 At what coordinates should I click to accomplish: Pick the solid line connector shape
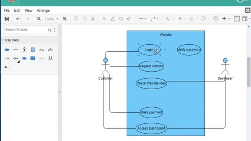(x=15, y=50)
